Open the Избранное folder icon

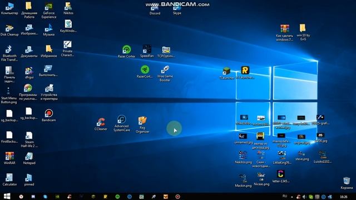tap(48, 51)
